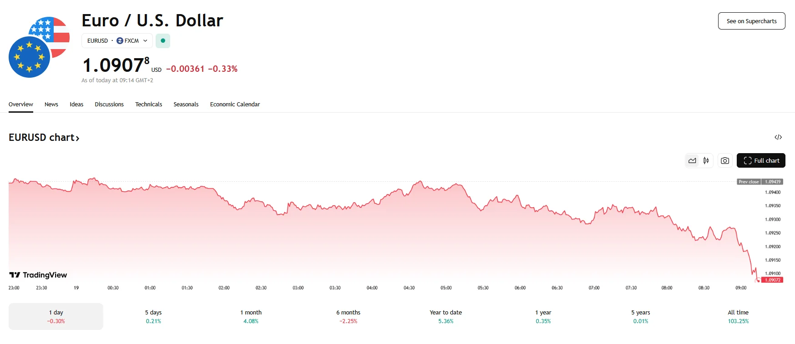Open the Full chart button
This screenshot has height=344, width=795.
point(761,160)
